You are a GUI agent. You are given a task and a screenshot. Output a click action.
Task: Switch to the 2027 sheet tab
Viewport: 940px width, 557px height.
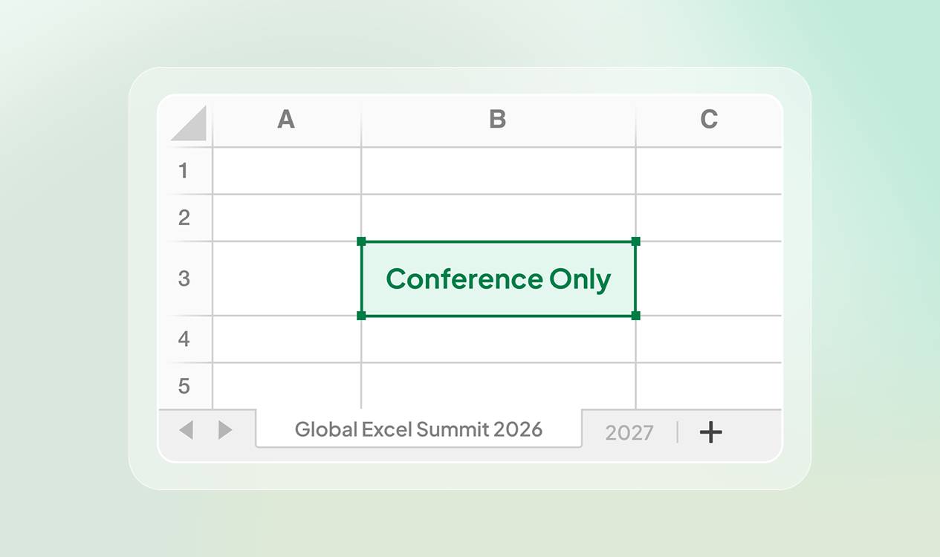coord(629,432)
